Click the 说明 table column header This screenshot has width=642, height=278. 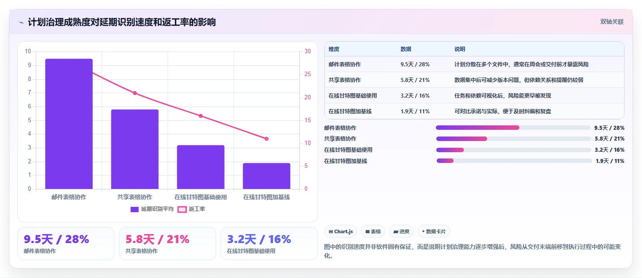tap(460, 49)
